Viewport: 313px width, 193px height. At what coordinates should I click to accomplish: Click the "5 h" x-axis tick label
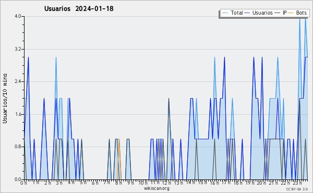pyautogui.click(x=83, y=183)
